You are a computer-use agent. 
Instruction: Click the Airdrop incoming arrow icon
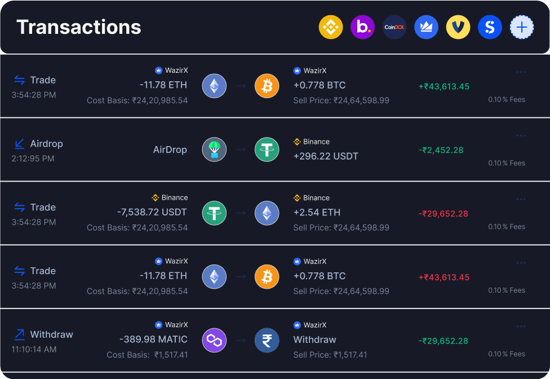tap(20, 143)
